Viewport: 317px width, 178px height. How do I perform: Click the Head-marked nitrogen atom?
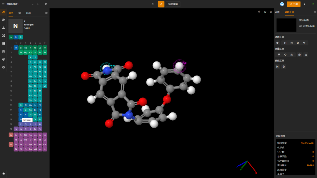click(x=107, y=71)
